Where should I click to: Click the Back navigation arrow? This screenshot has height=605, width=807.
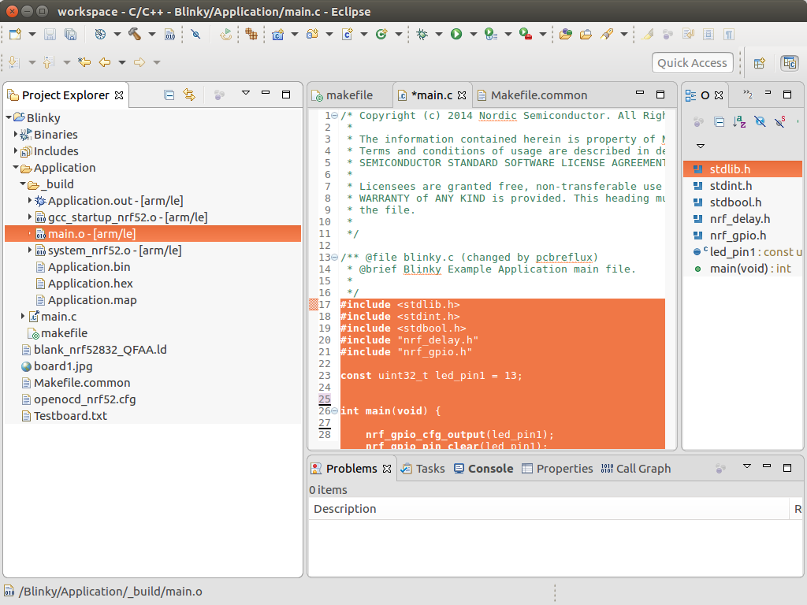105,62
